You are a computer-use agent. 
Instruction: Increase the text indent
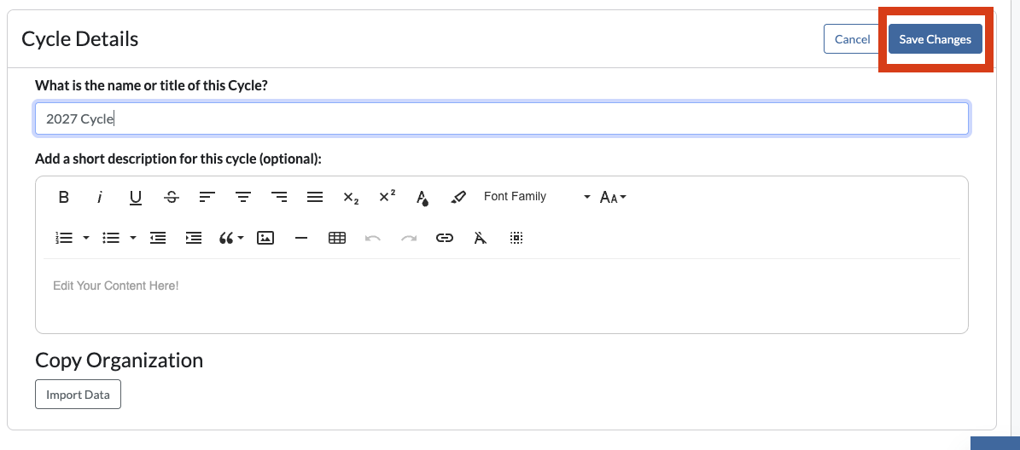click(x=194, y=239)
